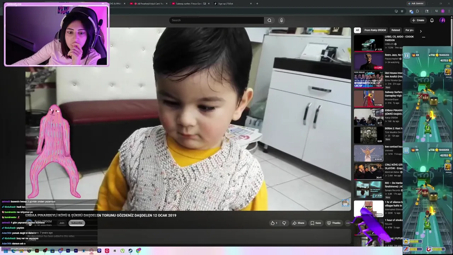Open ERBAA PINARBEYLİ 5:17 video thumbnail
This screenshot has width=453, height=255.
click(369, 117)
